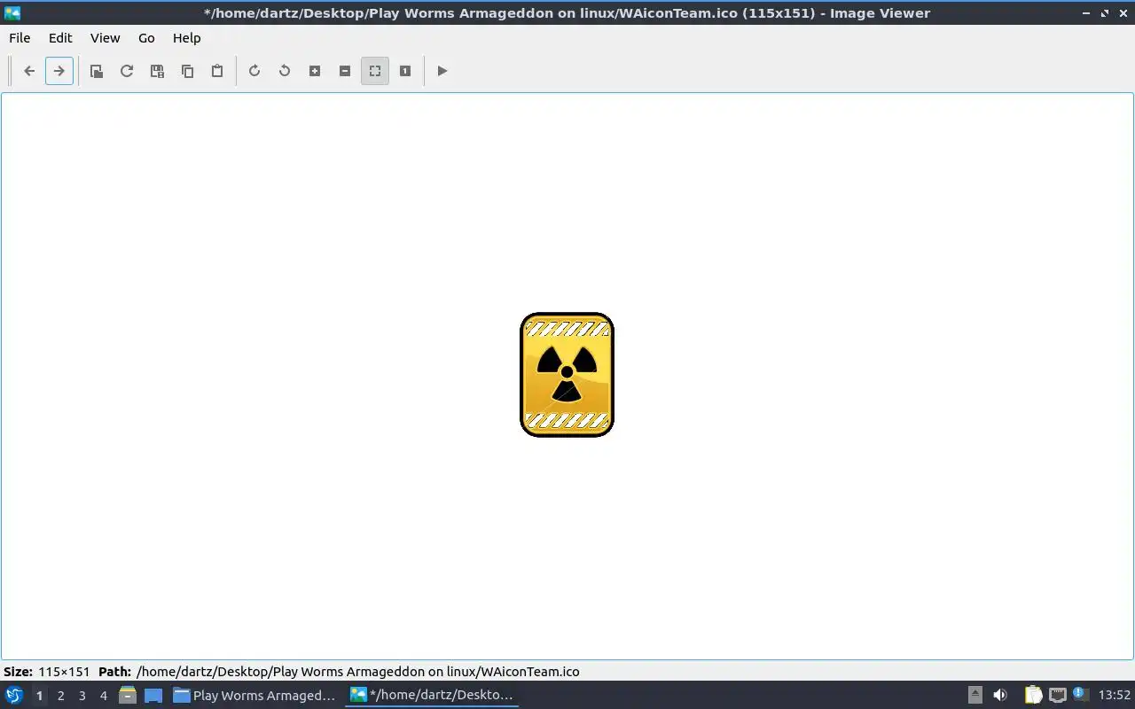Close the Image Viewer window
Image resolution: width=1135 pixels, height=709 pixels.
[x=1123, y=13]
